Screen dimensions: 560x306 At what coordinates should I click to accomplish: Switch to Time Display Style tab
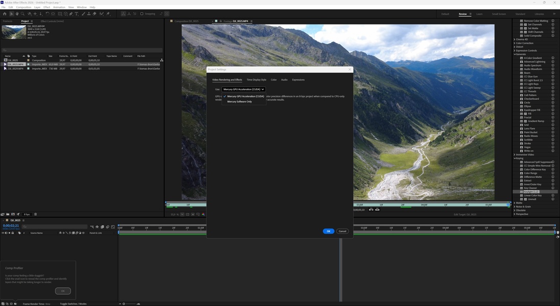[x=256, y=80]
